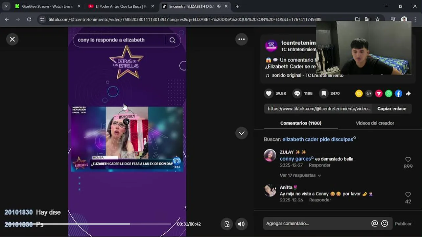The image size is (422, 237).
Task: Open site information icon in address bar
Action: click(42, 19)
